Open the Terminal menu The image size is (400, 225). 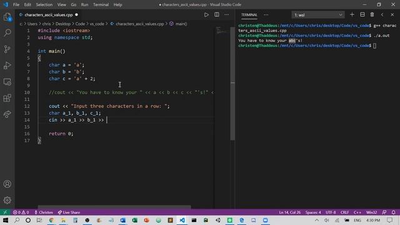click(x=101, y=4)
